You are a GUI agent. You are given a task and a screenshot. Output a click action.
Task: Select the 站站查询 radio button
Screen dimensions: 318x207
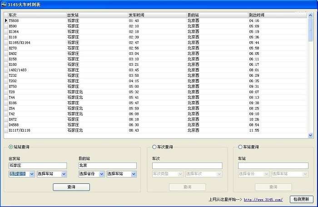pyautogui.click(x=11, y=147)
